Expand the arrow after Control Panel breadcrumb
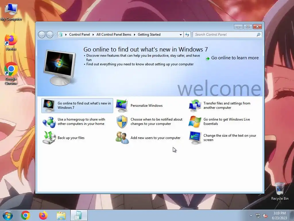294x221 pixels. pos(93,35)
